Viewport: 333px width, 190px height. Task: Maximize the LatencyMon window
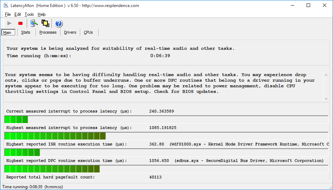(308, 5)
